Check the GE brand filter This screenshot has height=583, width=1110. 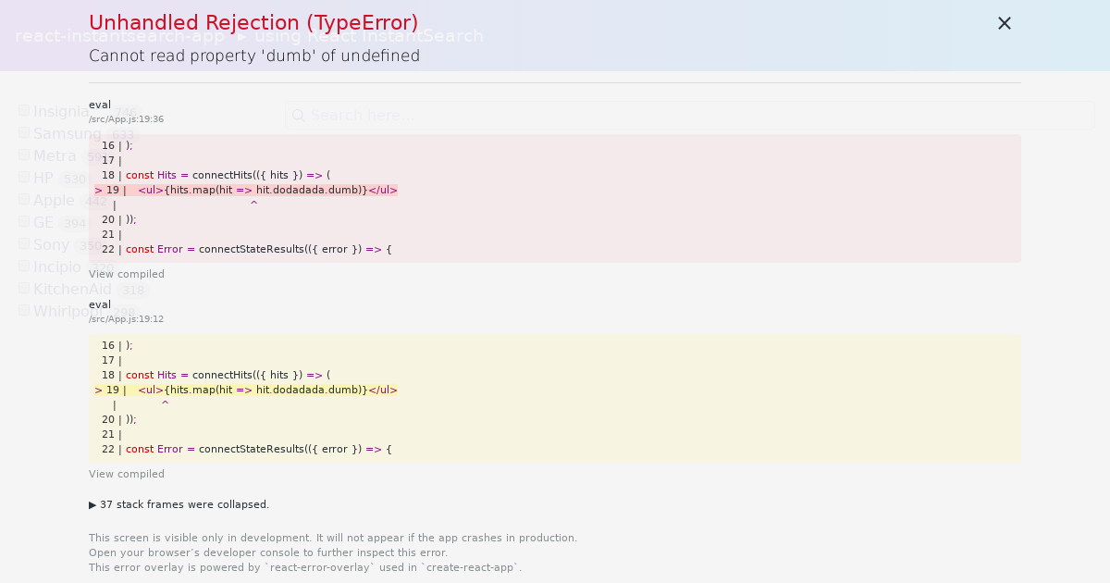tap(23, 220)
